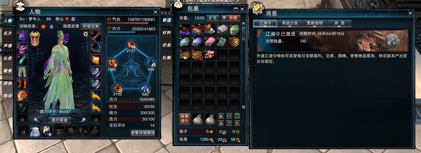Click the 扩充 capacity button
This screenshot has width=421, height=153.
[213, 18]
